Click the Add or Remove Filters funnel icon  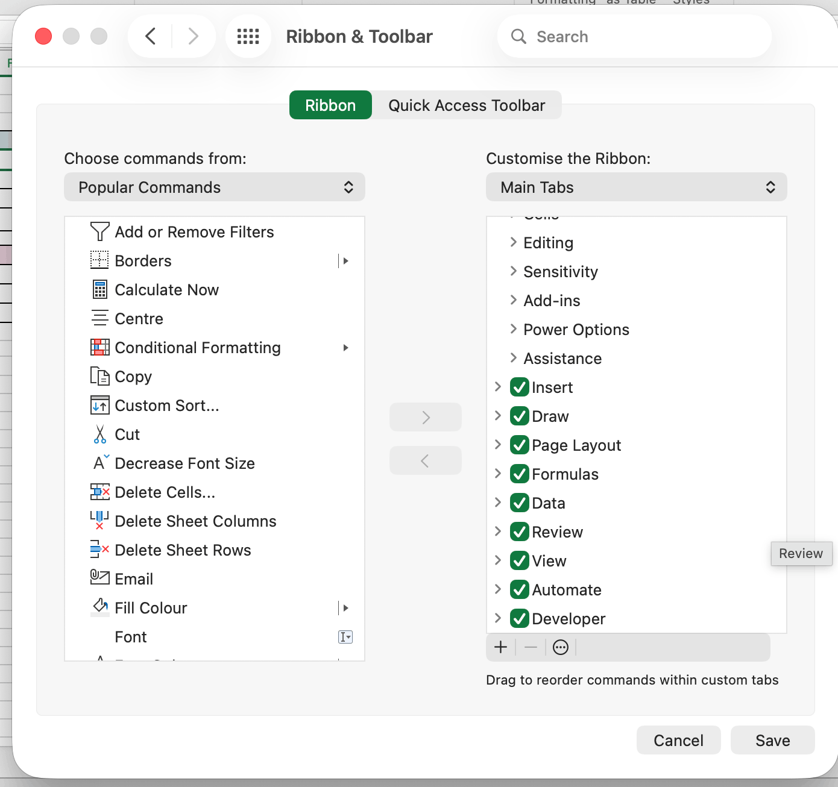99,231
